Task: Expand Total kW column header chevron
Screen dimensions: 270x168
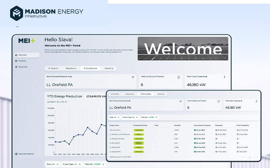Action: (x=192, y=125)
